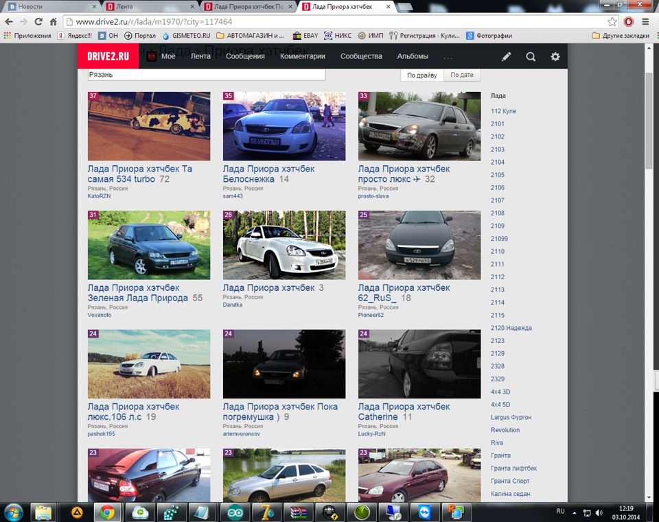Open the Моё menu item
The image size is (659, 522).
point(169,56)
